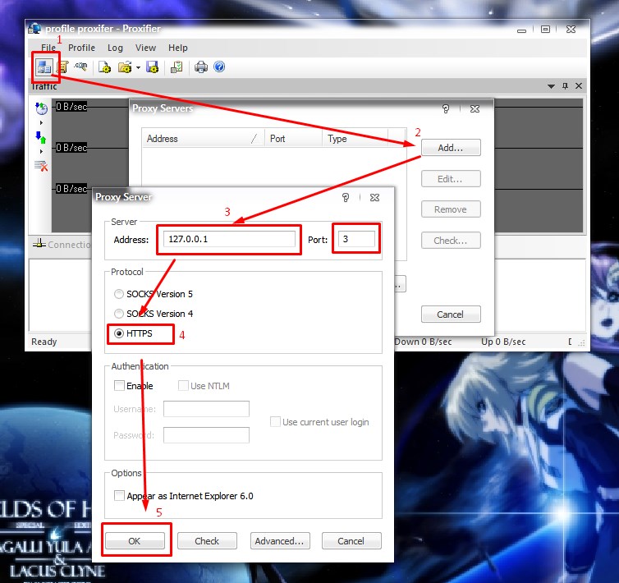Click the Up 0 B/sec status text
The width and height of the screenshot is (619, 583).
click(x=503, y=342)
